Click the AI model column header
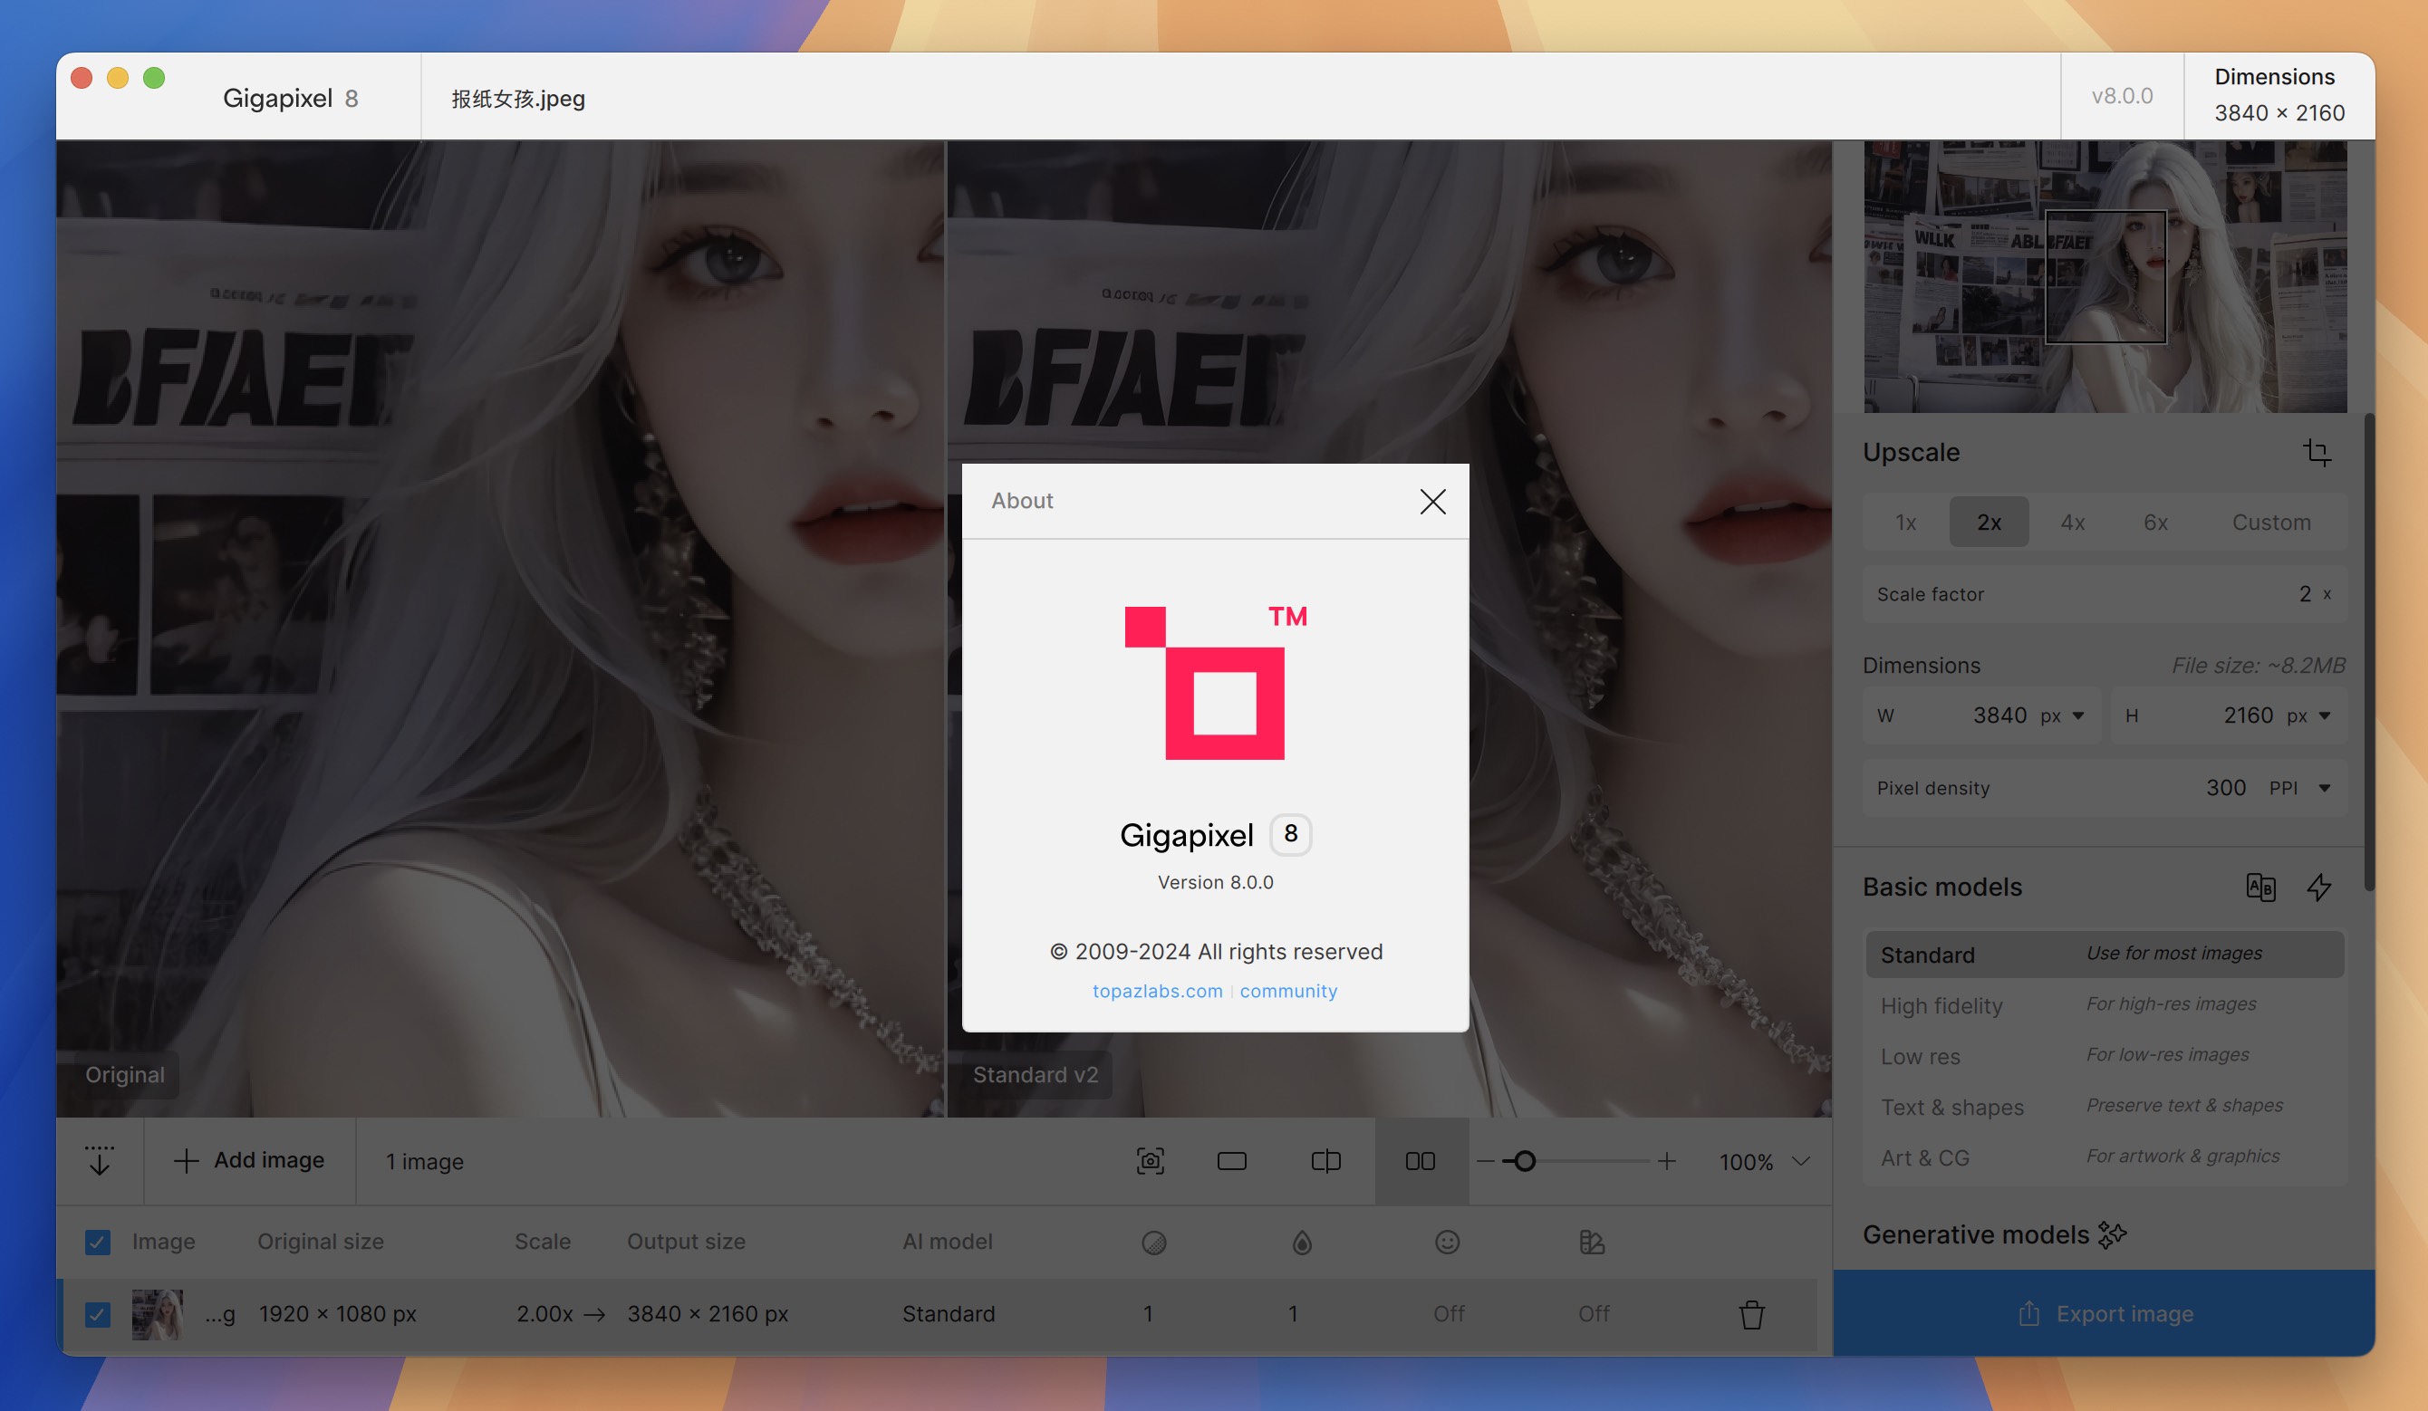The image size is (2428, 1411). coord(947,1243)
